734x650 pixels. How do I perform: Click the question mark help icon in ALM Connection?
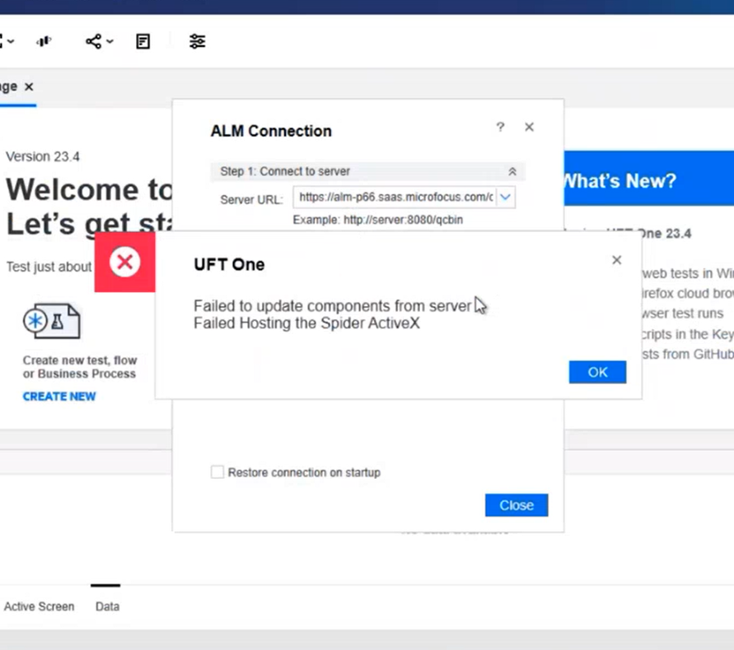click(x=500, y=127)
